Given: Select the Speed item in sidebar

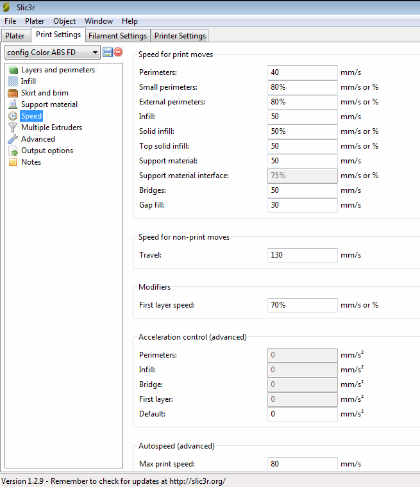Looking at the screenshot, I should pyautogui.click(x=31, y=116).
